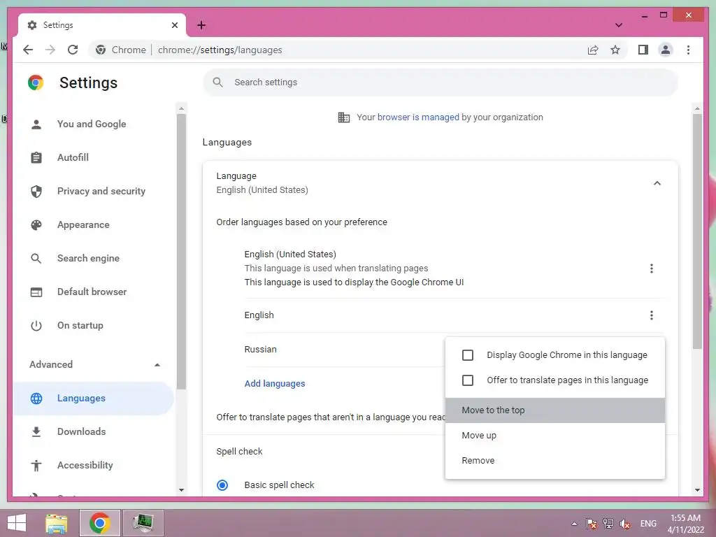Open the browser is managed link

click(418, 117)
